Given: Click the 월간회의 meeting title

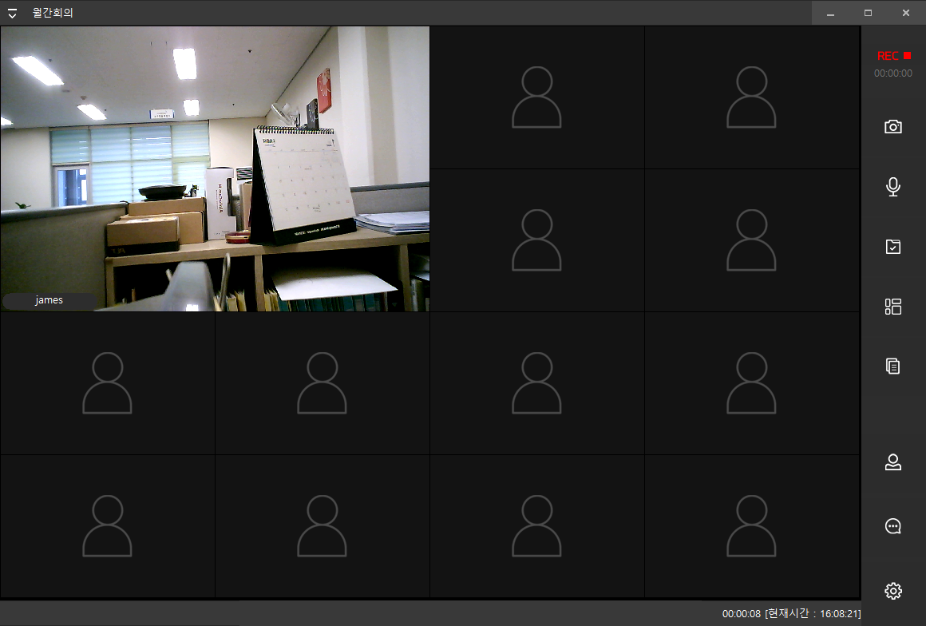Looking at the screenshot, I should coord(53,13).
